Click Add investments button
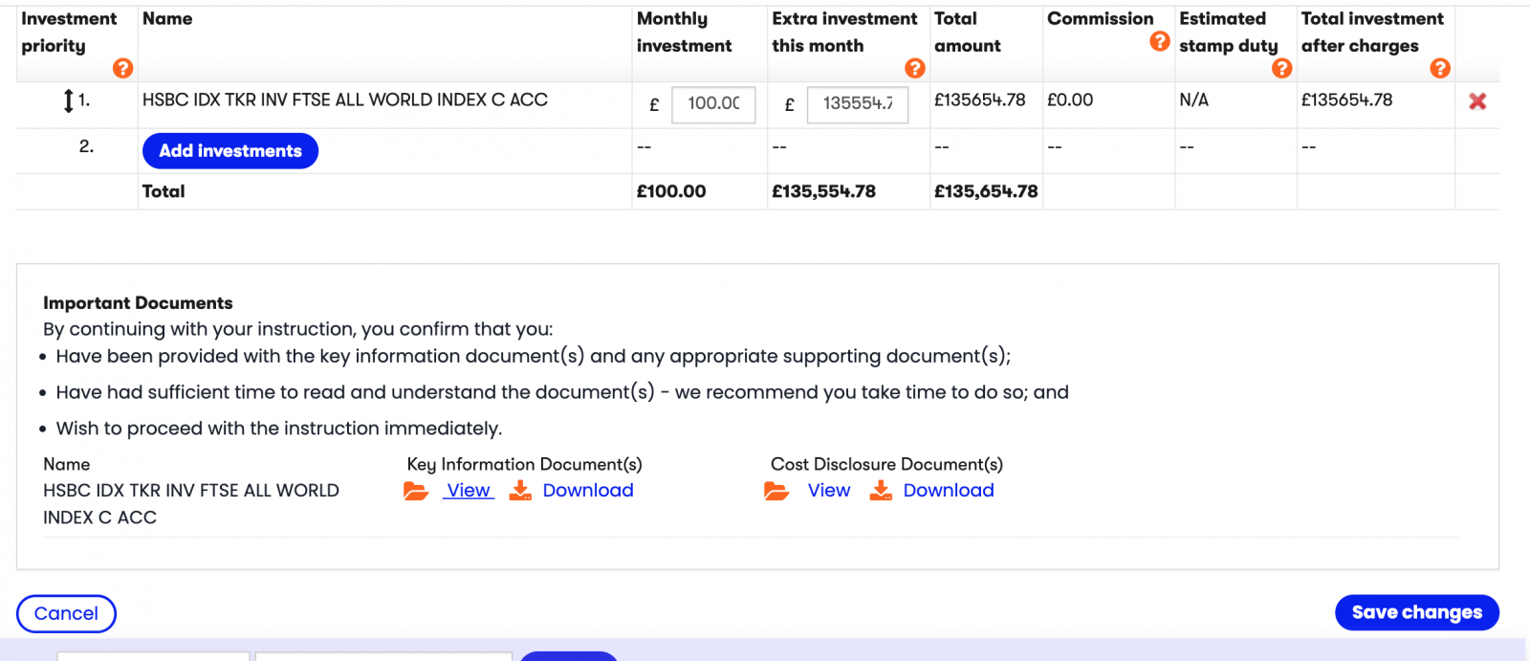The image size is (1530, 661). coord(230,151)
